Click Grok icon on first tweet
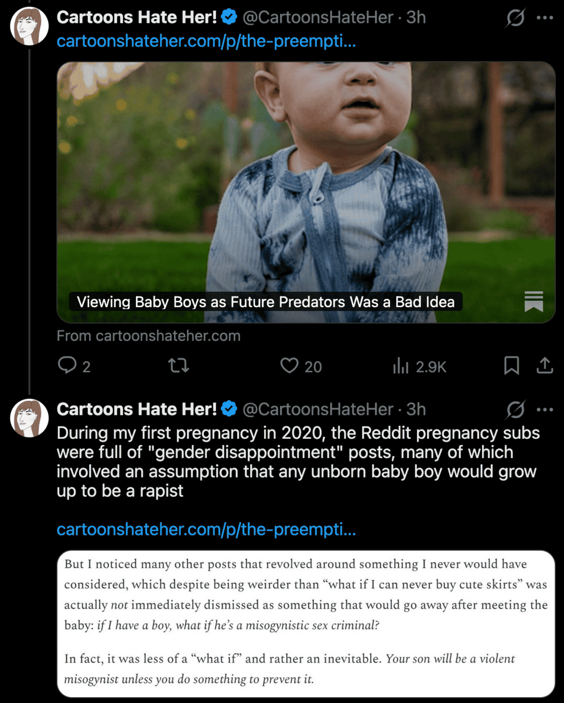The height and width of the screenshot is (703, 564). [516, 19]
